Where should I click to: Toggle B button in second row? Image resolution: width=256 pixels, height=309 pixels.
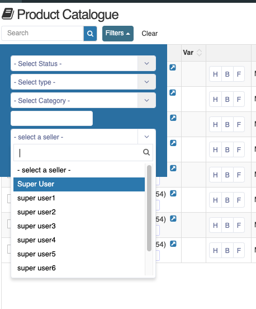pos(227,99)
